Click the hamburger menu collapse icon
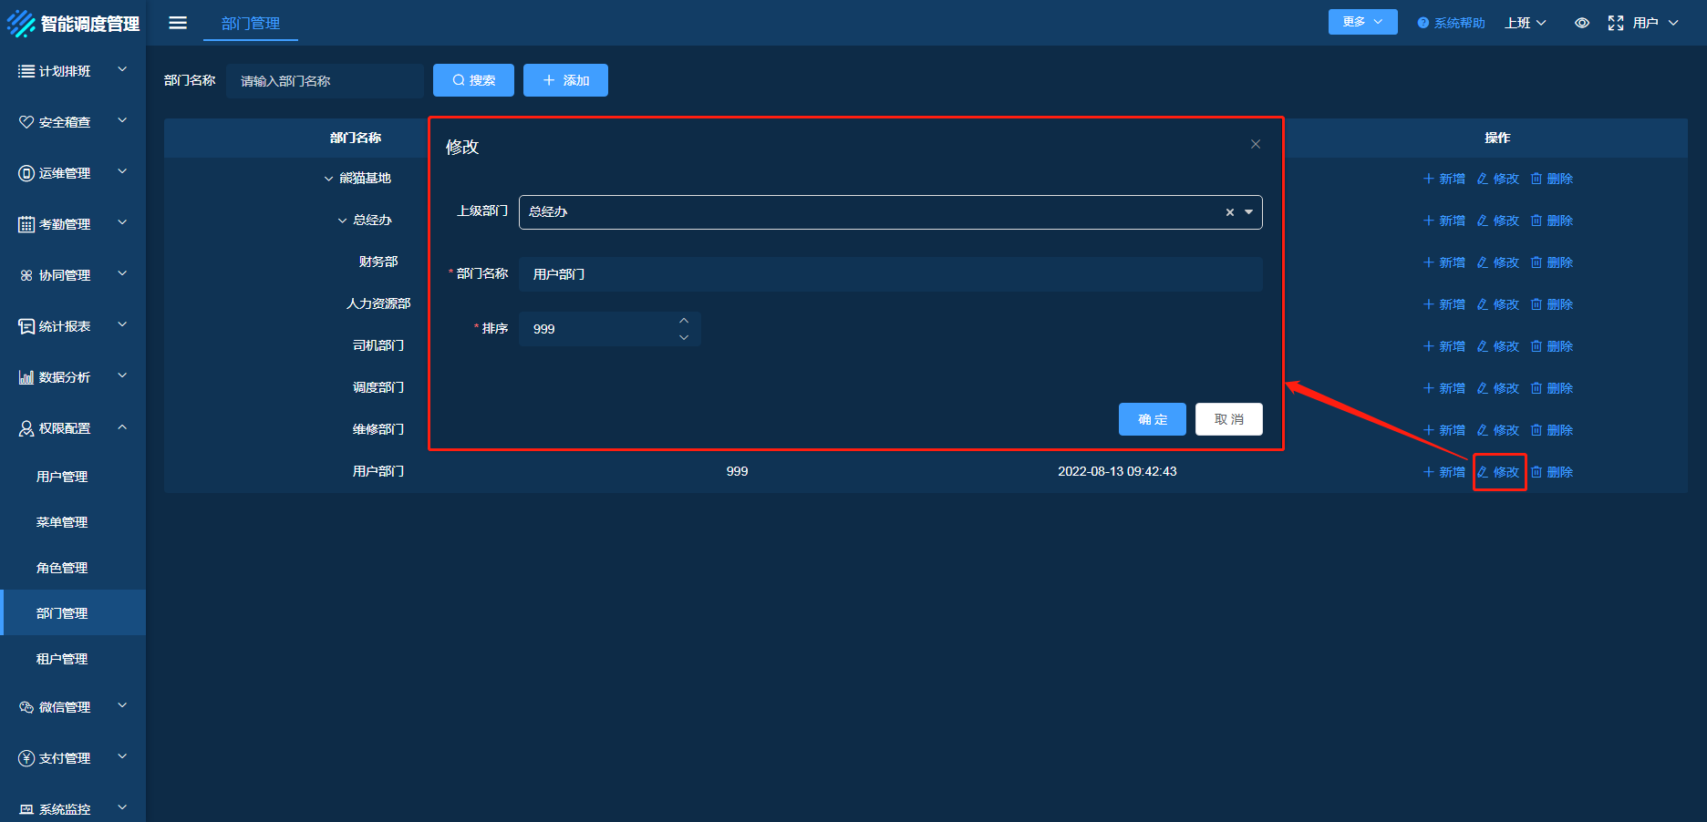The image size is (1707, 822). (178, 23)
